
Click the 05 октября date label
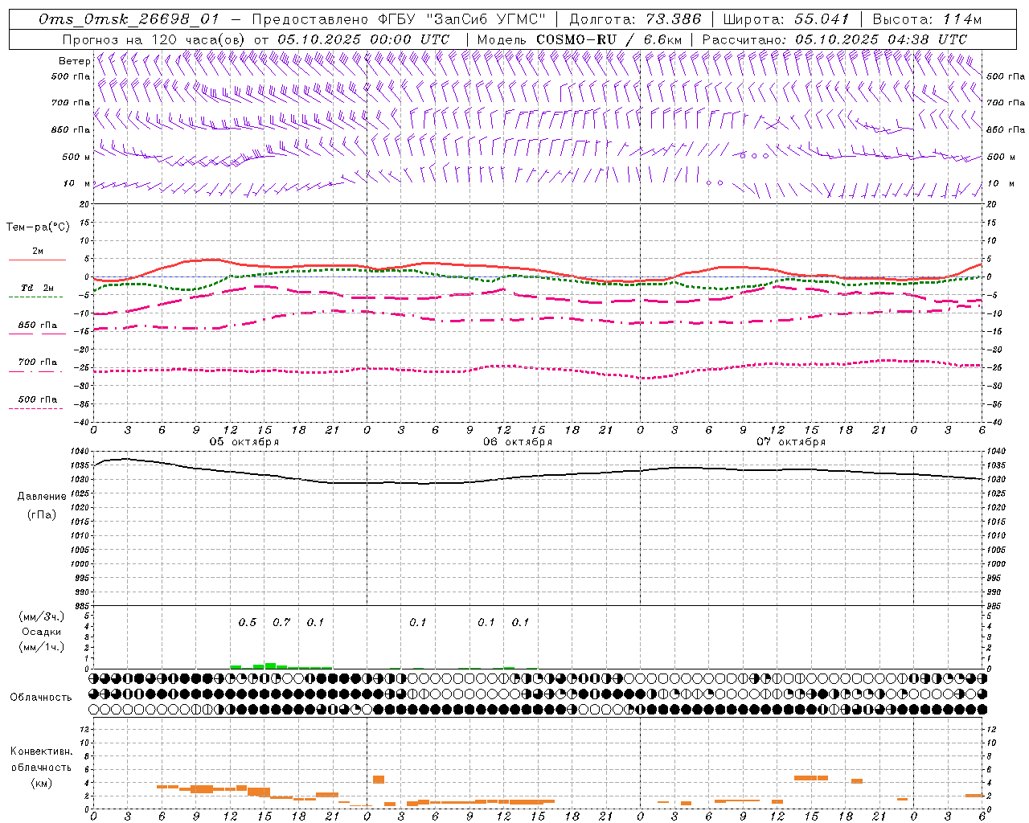tap(244, 442)
